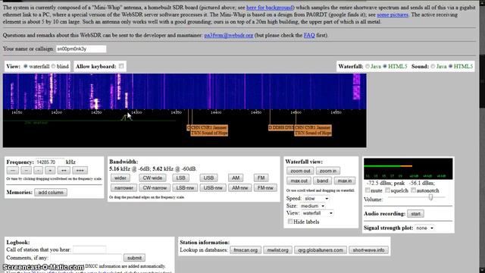The image size is (485, 273).
Task: Switch to USB mode
Action: coord(208,177)
